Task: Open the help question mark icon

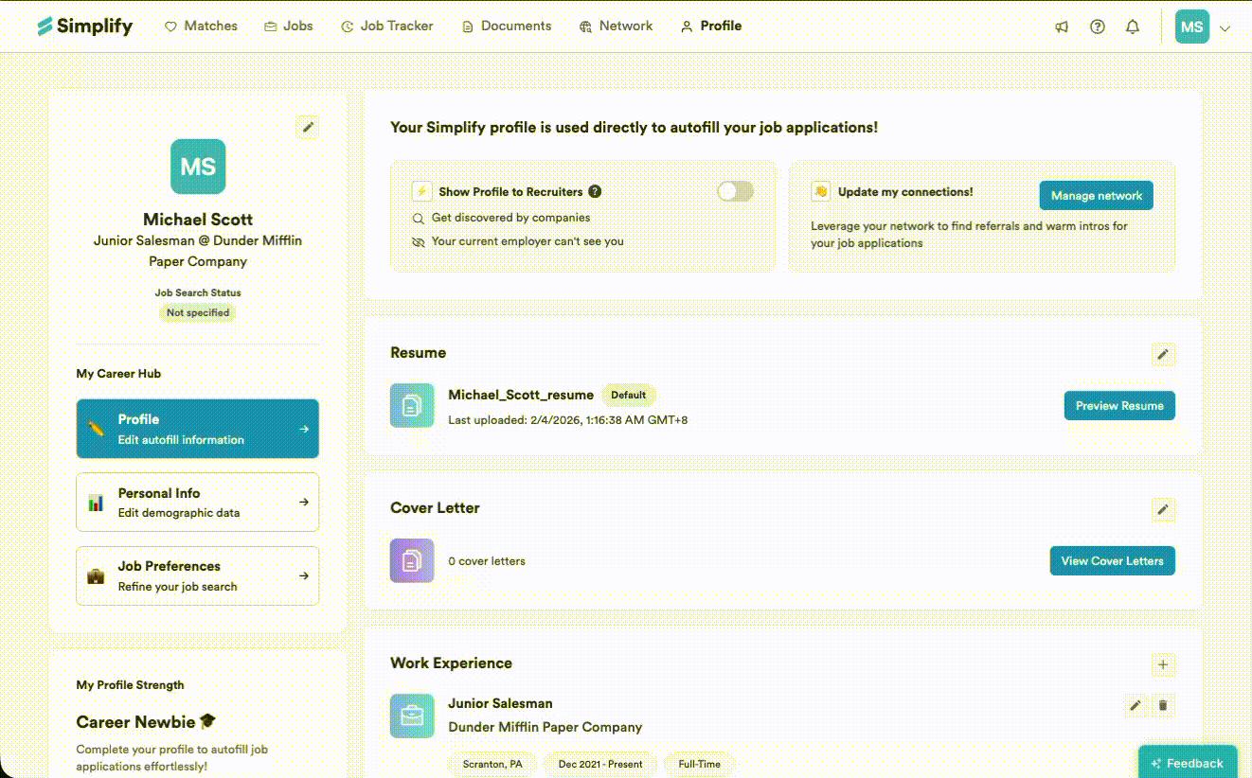Action: click(1097, 27)
